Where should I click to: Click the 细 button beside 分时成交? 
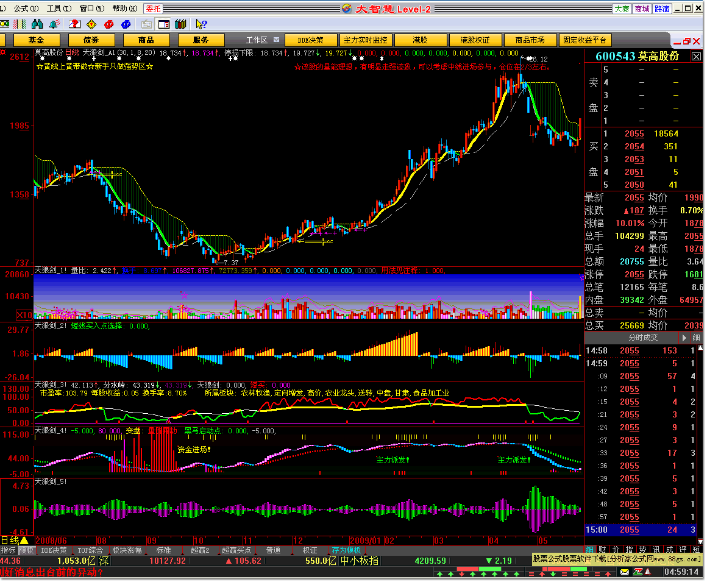pos(696,338)
